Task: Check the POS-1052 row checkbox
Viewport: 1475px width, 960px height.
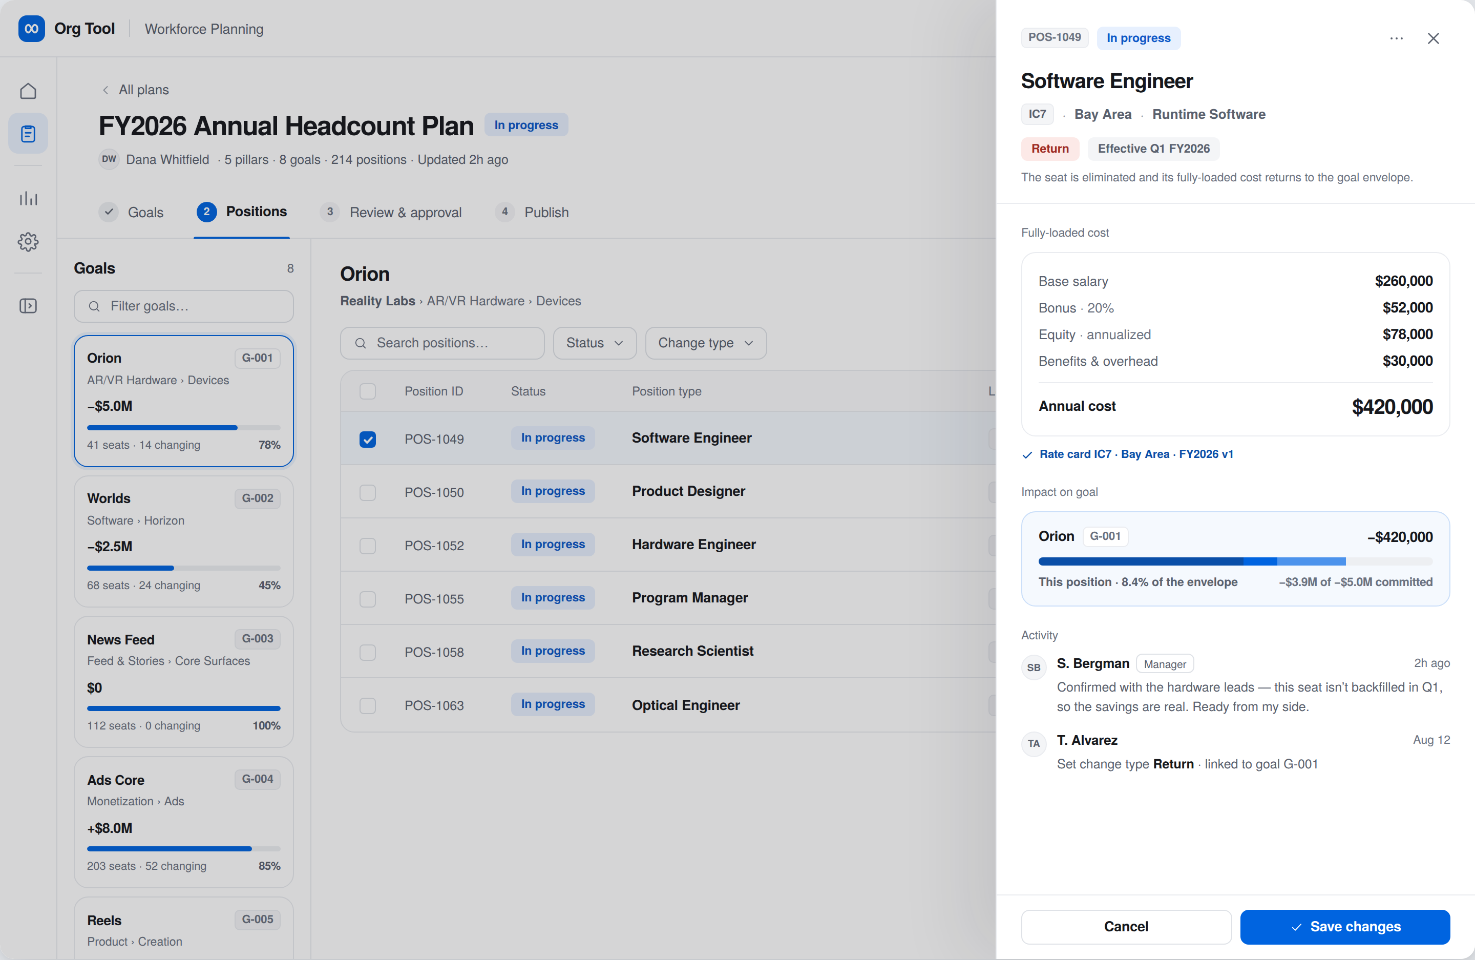Action: click(368, 546)
